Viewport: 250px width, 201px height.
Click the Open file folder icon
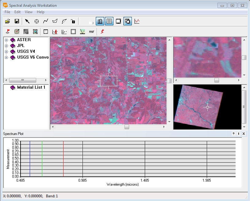pos(7,21)
